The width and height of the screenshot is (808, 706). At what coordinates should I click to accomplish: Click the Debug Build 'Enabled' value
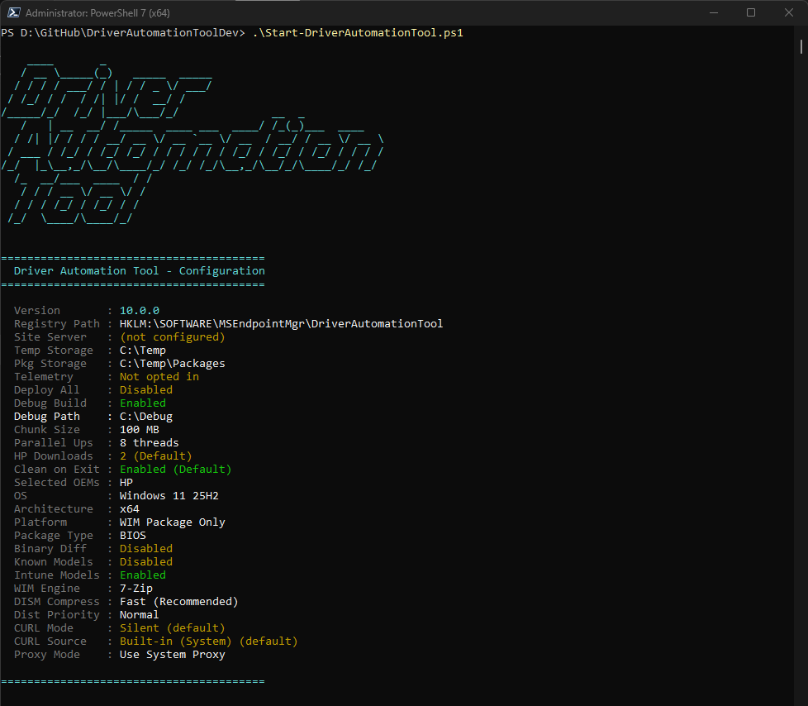point(143,403)
